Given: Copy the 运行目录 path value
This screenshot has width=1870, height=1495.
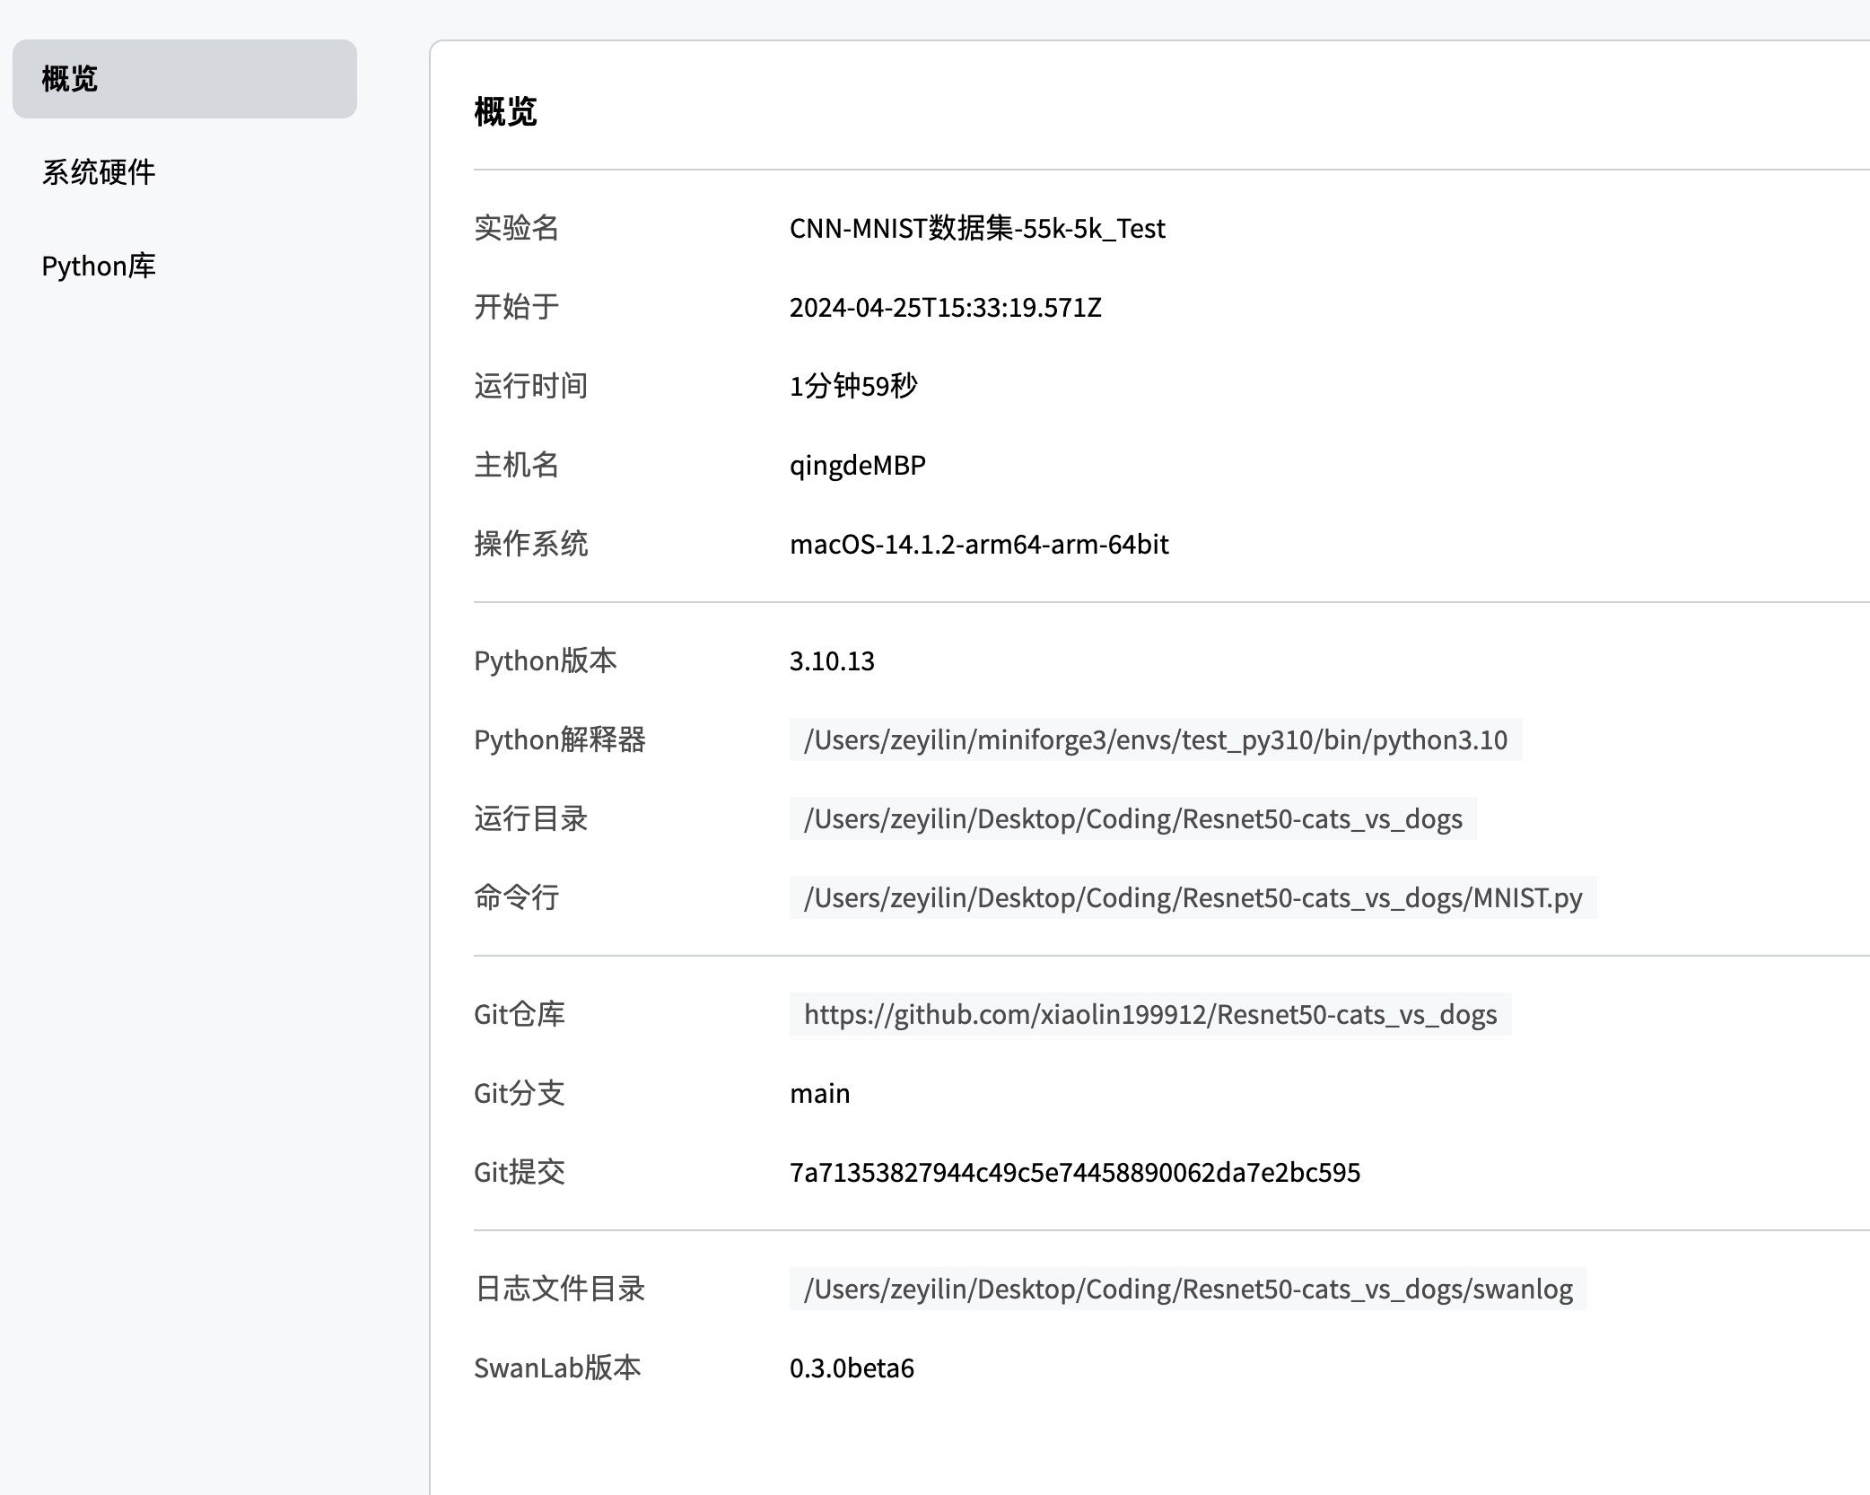Looking at the screenshot, I should pos(1132,819).
